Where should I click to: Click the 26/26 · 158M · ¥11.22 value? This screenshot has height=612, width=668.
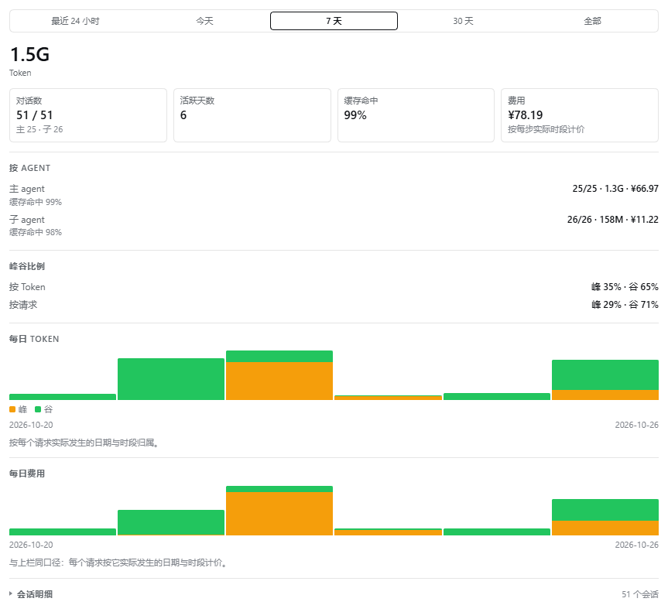pyautogui.click(x=613, y=220)
